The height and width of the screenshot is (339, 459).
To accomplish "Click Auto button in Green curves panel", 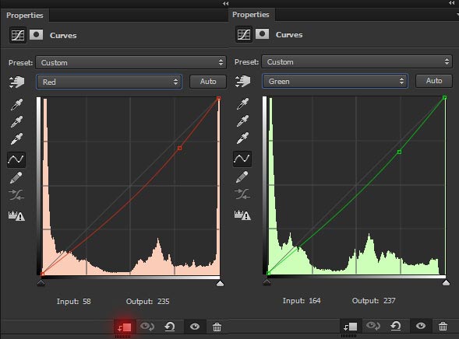I will point(434,81).
